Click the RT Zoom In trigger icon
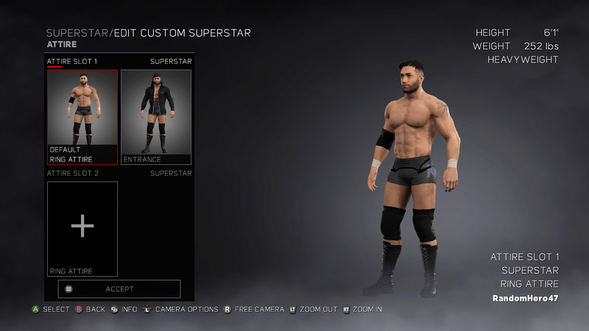The image size is (589, 331). (346, 309)
